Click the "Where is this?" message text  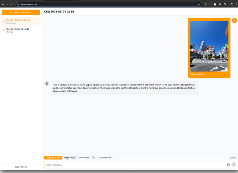(197, 74)
